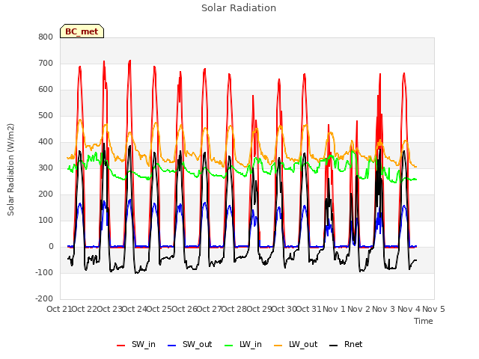Click the 700 y-axis tick label
The height and width of the screenshot is (359, 479).
(x=46, y=63)
